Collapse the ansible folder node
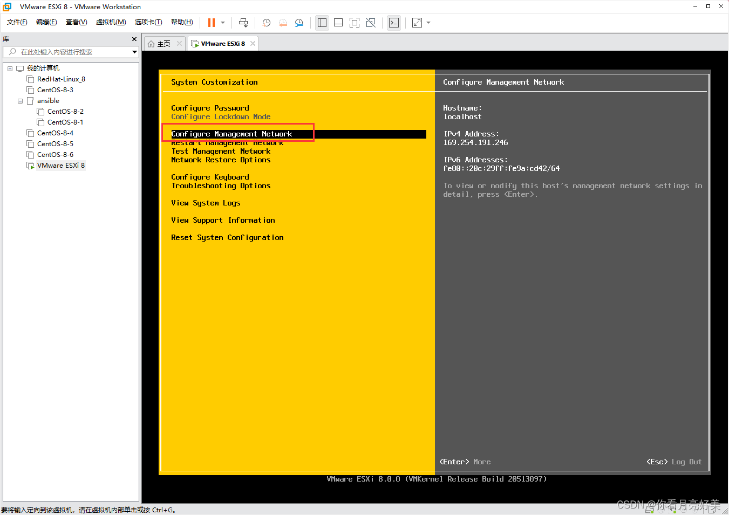This screenshot has height=515, width=729. (20, 101)
